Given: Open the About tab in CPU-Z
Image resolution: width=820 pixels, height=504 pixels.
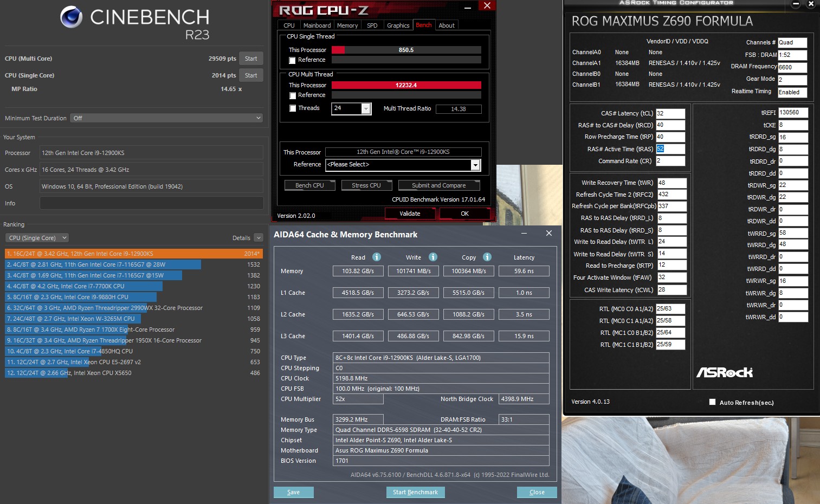Looking at the screenshot, I should (447, 25).
